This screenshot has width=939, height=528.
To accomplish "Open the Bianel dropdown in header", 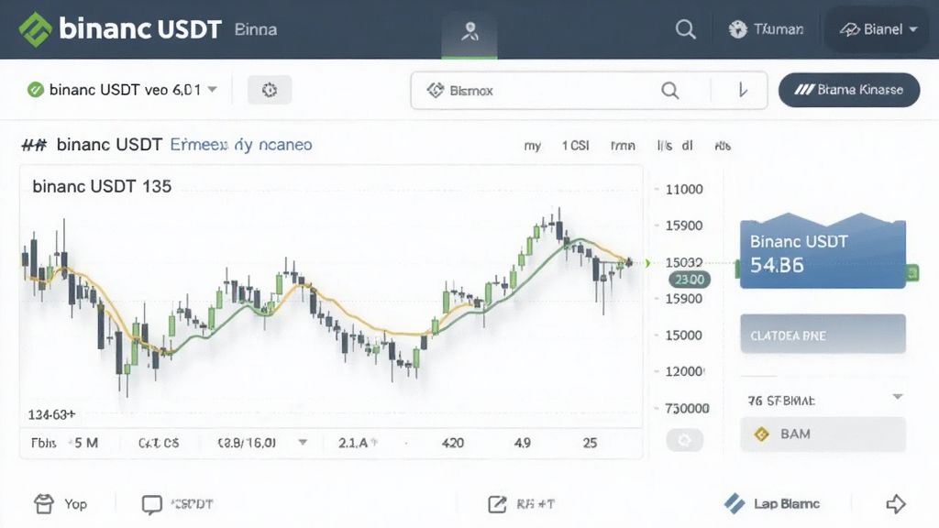I will tap(878, 29).
